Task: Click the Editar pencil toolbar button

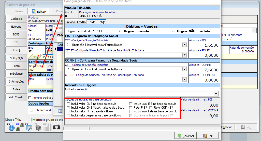Action: pyautogui.click(x=39, y=12)
